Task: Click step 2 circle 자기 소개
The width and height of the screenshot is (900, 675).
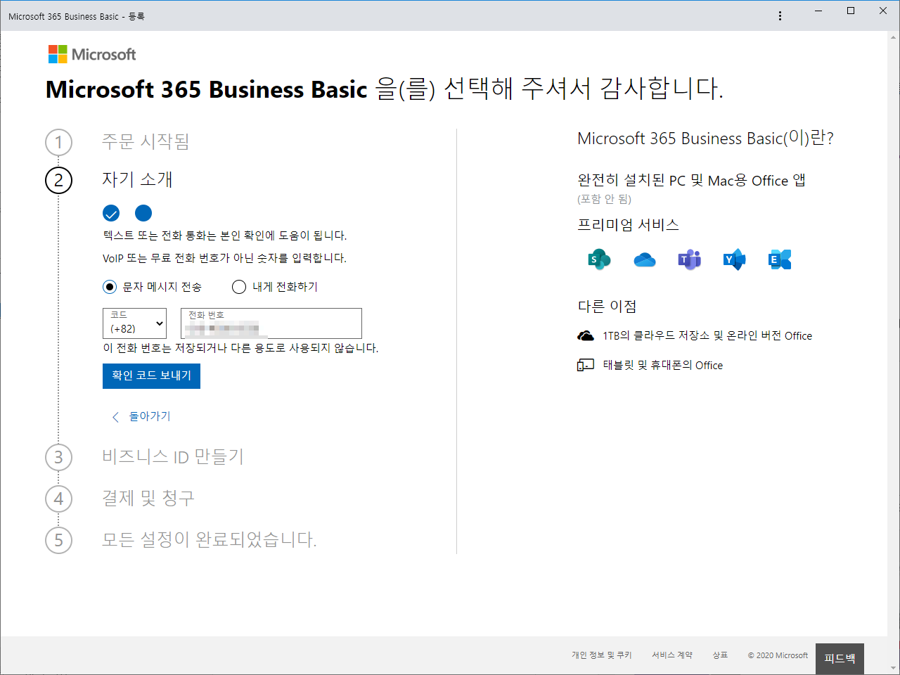Action: 59,181
